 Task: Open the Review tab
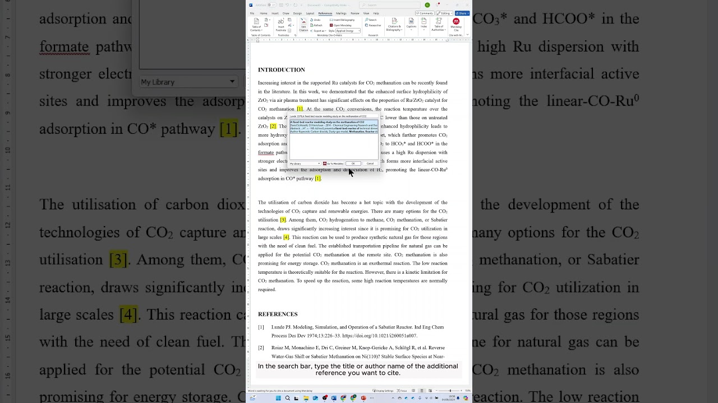[x=355, y=13]
